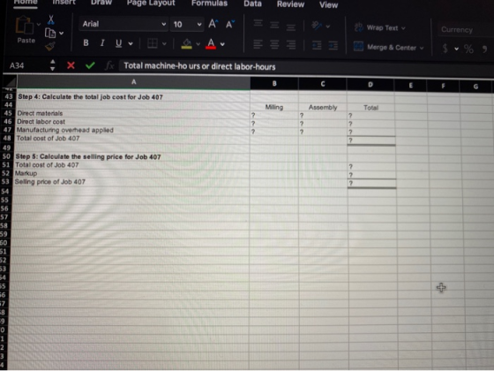Open the Home ribbon tab

[26, 2]
